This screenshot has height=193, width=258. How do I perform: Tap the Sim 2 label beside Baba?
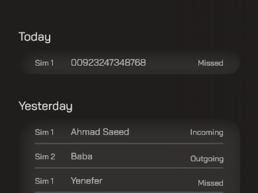click(x=45, y=157)
